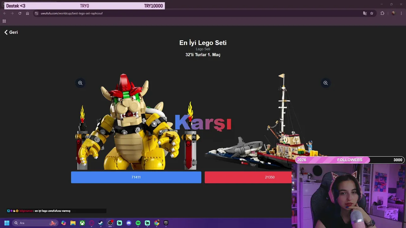
Task: Click the chat message about lego uwufufusu
Action: (x=52, y=211)
